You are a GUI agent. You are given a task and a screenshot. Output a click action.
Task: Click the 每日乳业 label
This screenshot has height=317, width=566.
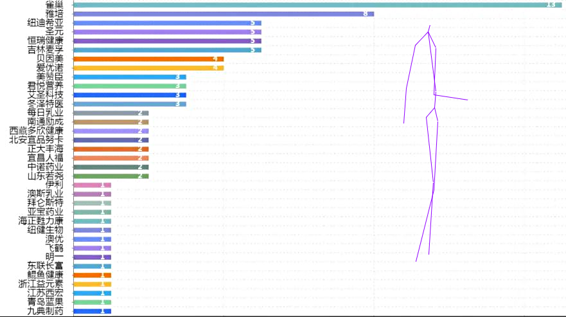click(46, 113)
